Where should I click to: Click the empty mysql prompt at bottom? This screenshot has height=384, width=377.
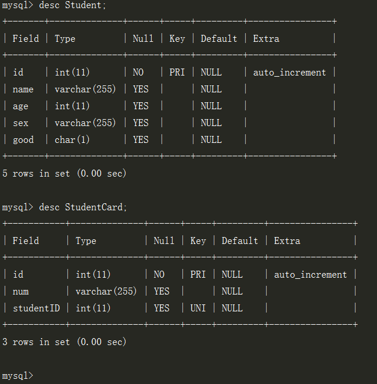point(17,376)
